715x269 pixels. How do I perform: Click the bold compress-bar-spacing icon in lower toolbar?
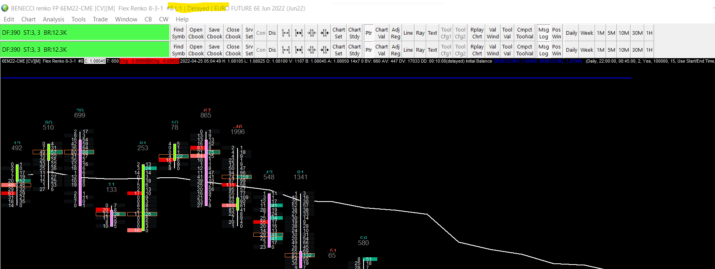[x=324, y=50]
